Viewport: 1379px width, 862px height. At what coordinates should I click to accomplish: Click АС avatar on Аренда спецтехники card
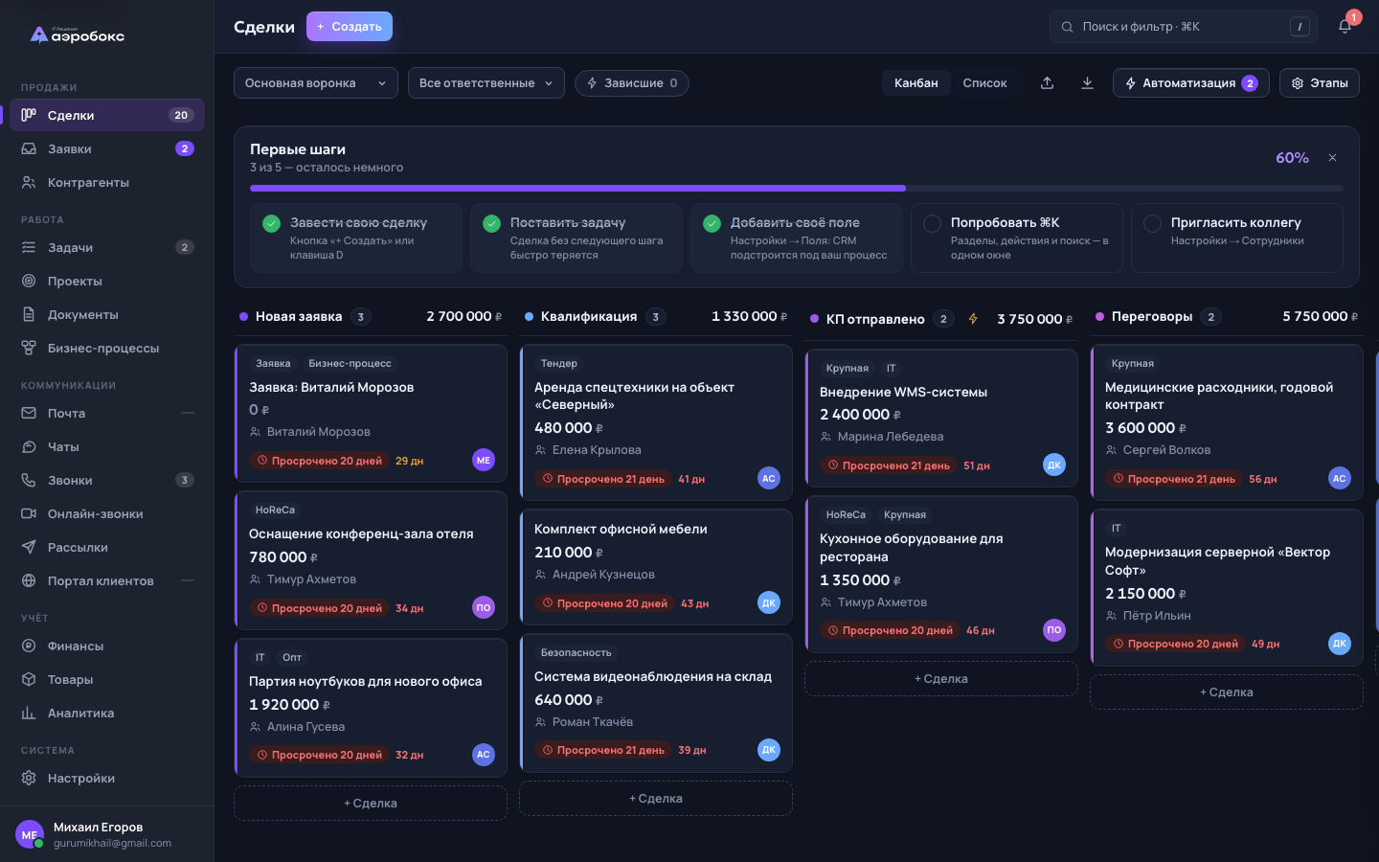click(x=769, y=478)
